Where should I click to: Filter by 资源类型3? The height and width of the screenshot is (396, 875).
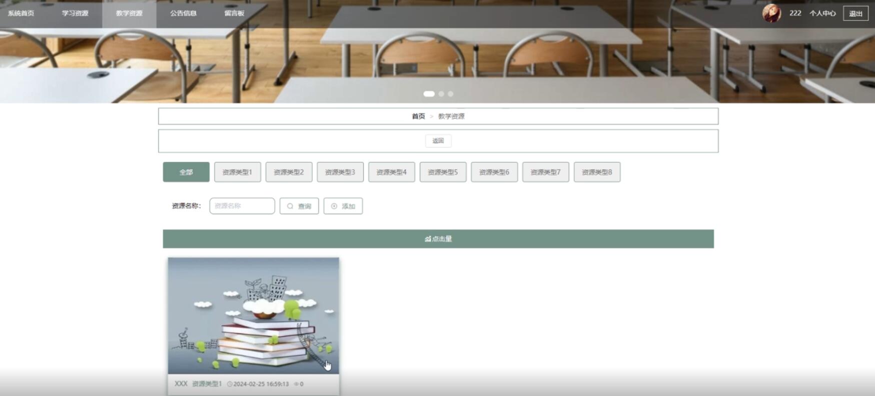click(x=340, y=172)
